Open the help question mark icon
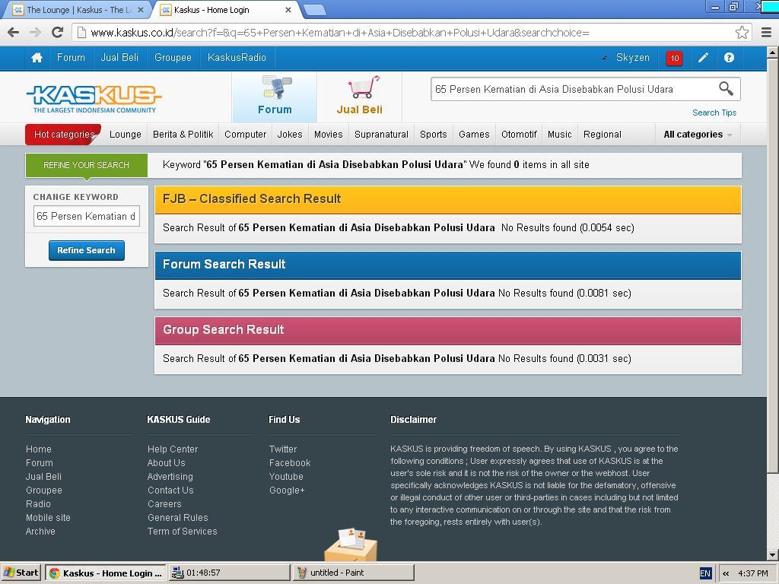This screenshot has width=779, height=584. (729, 58)
